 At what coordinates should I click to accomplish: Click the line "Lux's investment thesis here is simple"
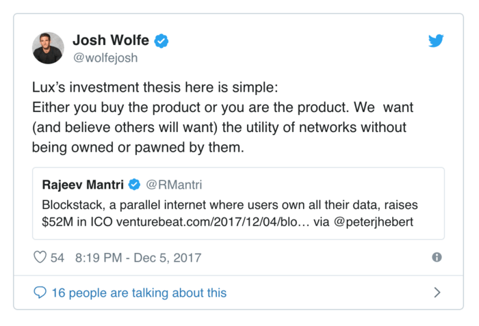(x=147, y=89)
